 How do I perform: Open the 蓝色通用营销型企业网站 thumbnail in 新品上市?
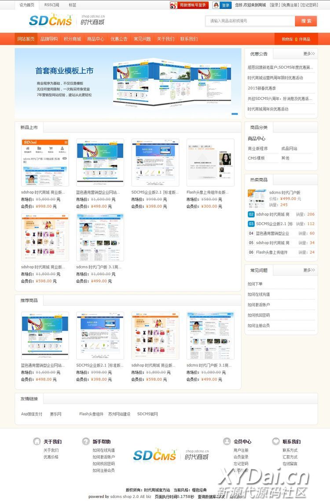[100, 163]
